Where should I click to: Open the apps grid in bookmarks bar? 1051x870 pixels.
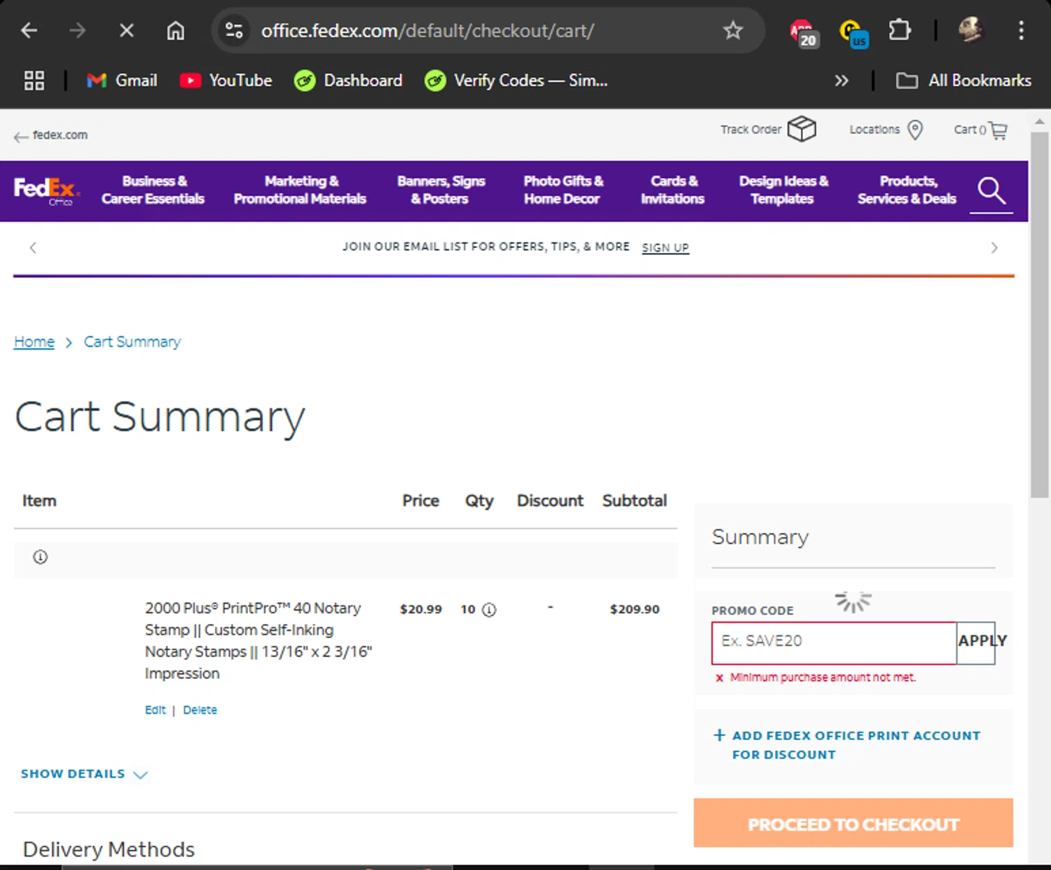pos(34,81)
